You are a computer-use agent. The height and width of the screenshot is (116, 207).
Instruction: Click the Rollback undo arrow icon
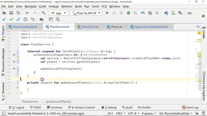click(x=33, y=19)
